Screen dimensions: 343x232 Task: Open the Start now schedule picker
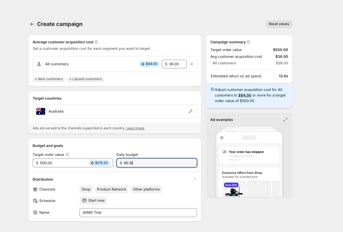coord(93,200)
